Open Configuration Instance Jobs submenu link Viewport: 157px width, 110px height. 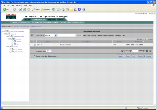(71, 23)
